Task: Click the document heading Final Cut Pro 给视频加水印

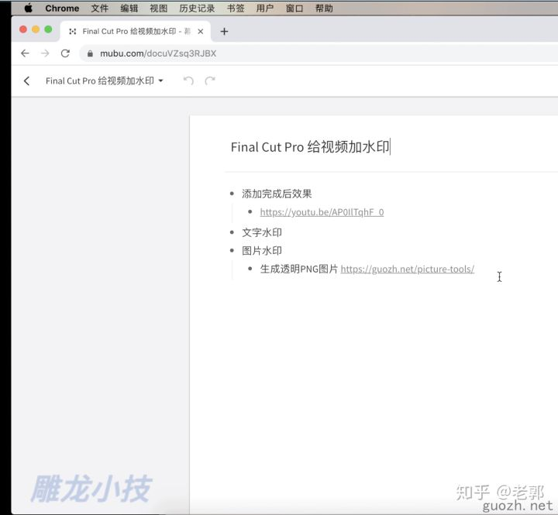Action: point(310,147)
